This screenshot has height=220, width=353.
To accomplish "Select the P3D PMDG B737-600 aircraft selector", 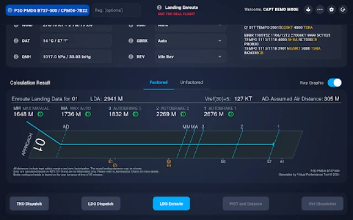I will click(47, 10).
